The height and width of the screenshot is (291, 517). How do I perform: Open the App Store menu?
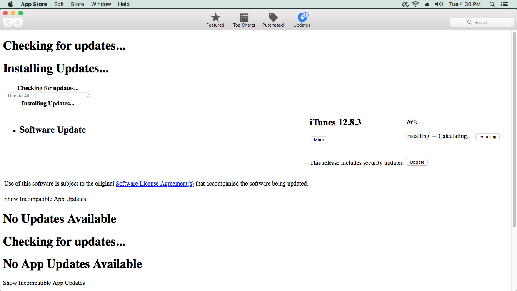coord(34,4)
